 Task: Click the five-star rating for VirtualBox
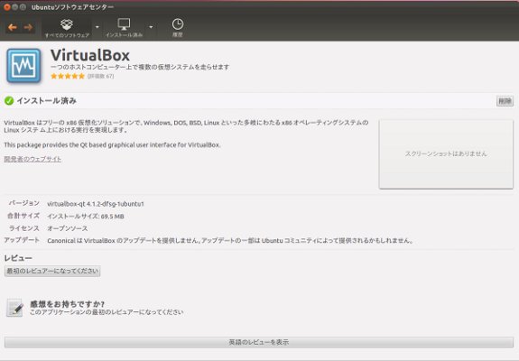[x=68, y=76]
